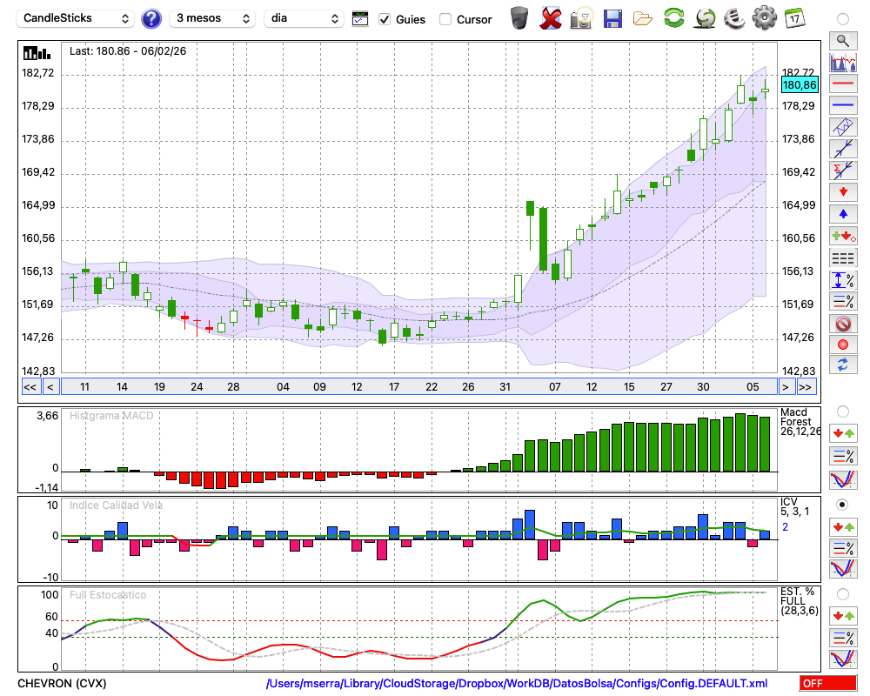The height and width of the screenshot is (696, 870).
Task: Enable the Cursor checkbox
Action: click(445, 19)
